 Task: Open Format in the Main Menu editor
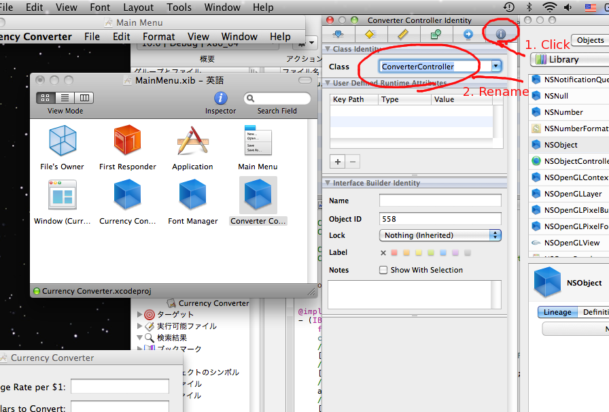pos(159,37)
